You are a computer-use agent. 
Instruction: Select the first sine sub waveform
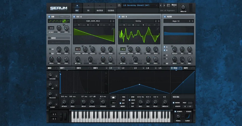pos(50,21)
